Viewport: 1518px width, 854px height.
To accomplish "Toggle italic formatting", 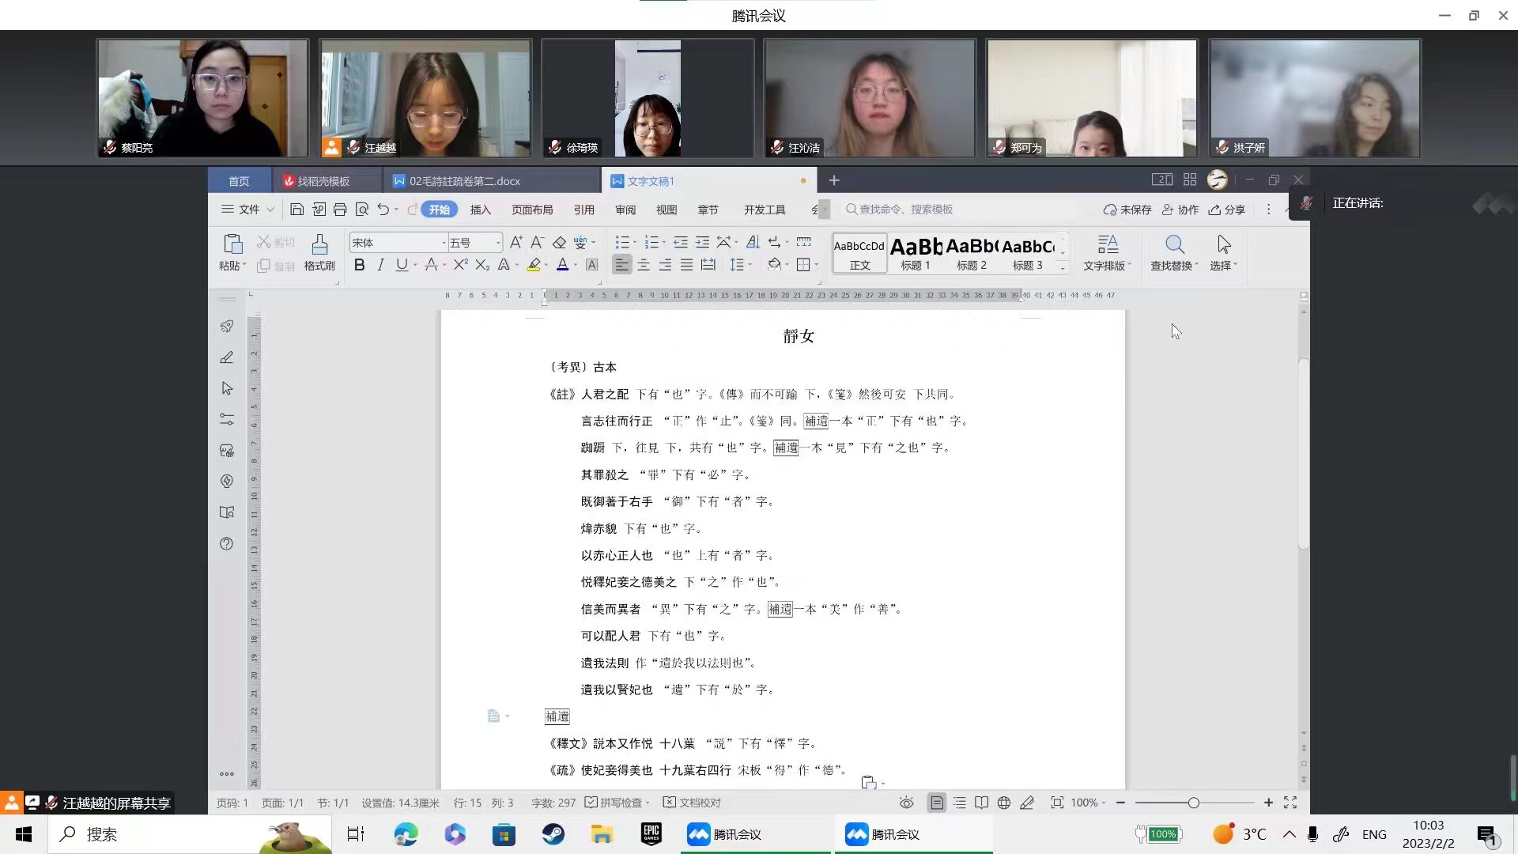I will (x=380, y=265).
